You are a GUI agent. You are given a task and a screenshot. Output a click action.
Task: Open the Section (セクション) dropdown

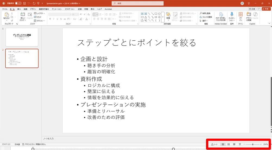[x=39, y=21]
